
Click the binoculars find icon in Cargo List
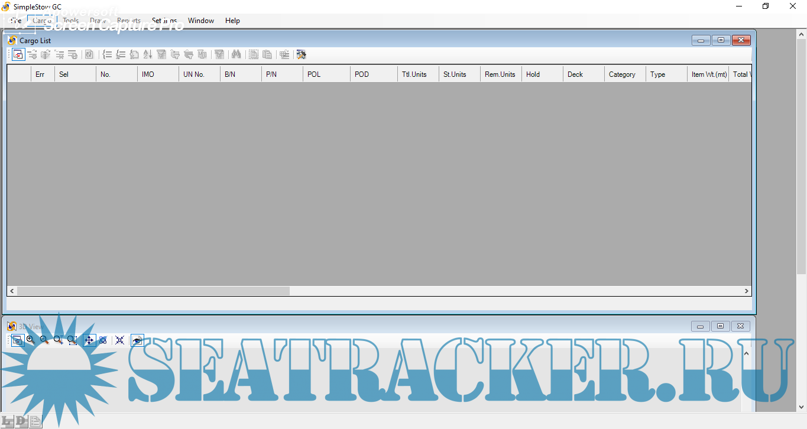point(236,54)
